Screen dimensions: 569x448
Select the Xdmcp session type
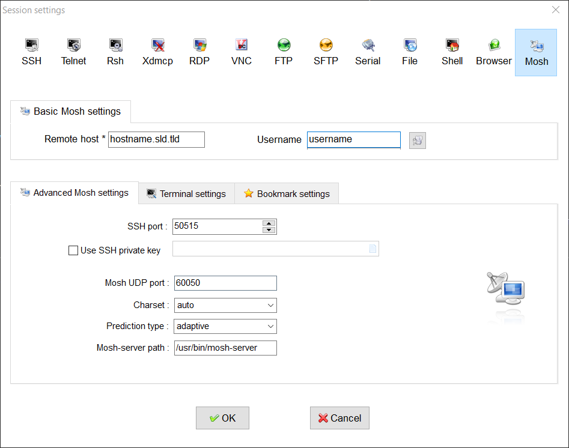click(157, 52)
